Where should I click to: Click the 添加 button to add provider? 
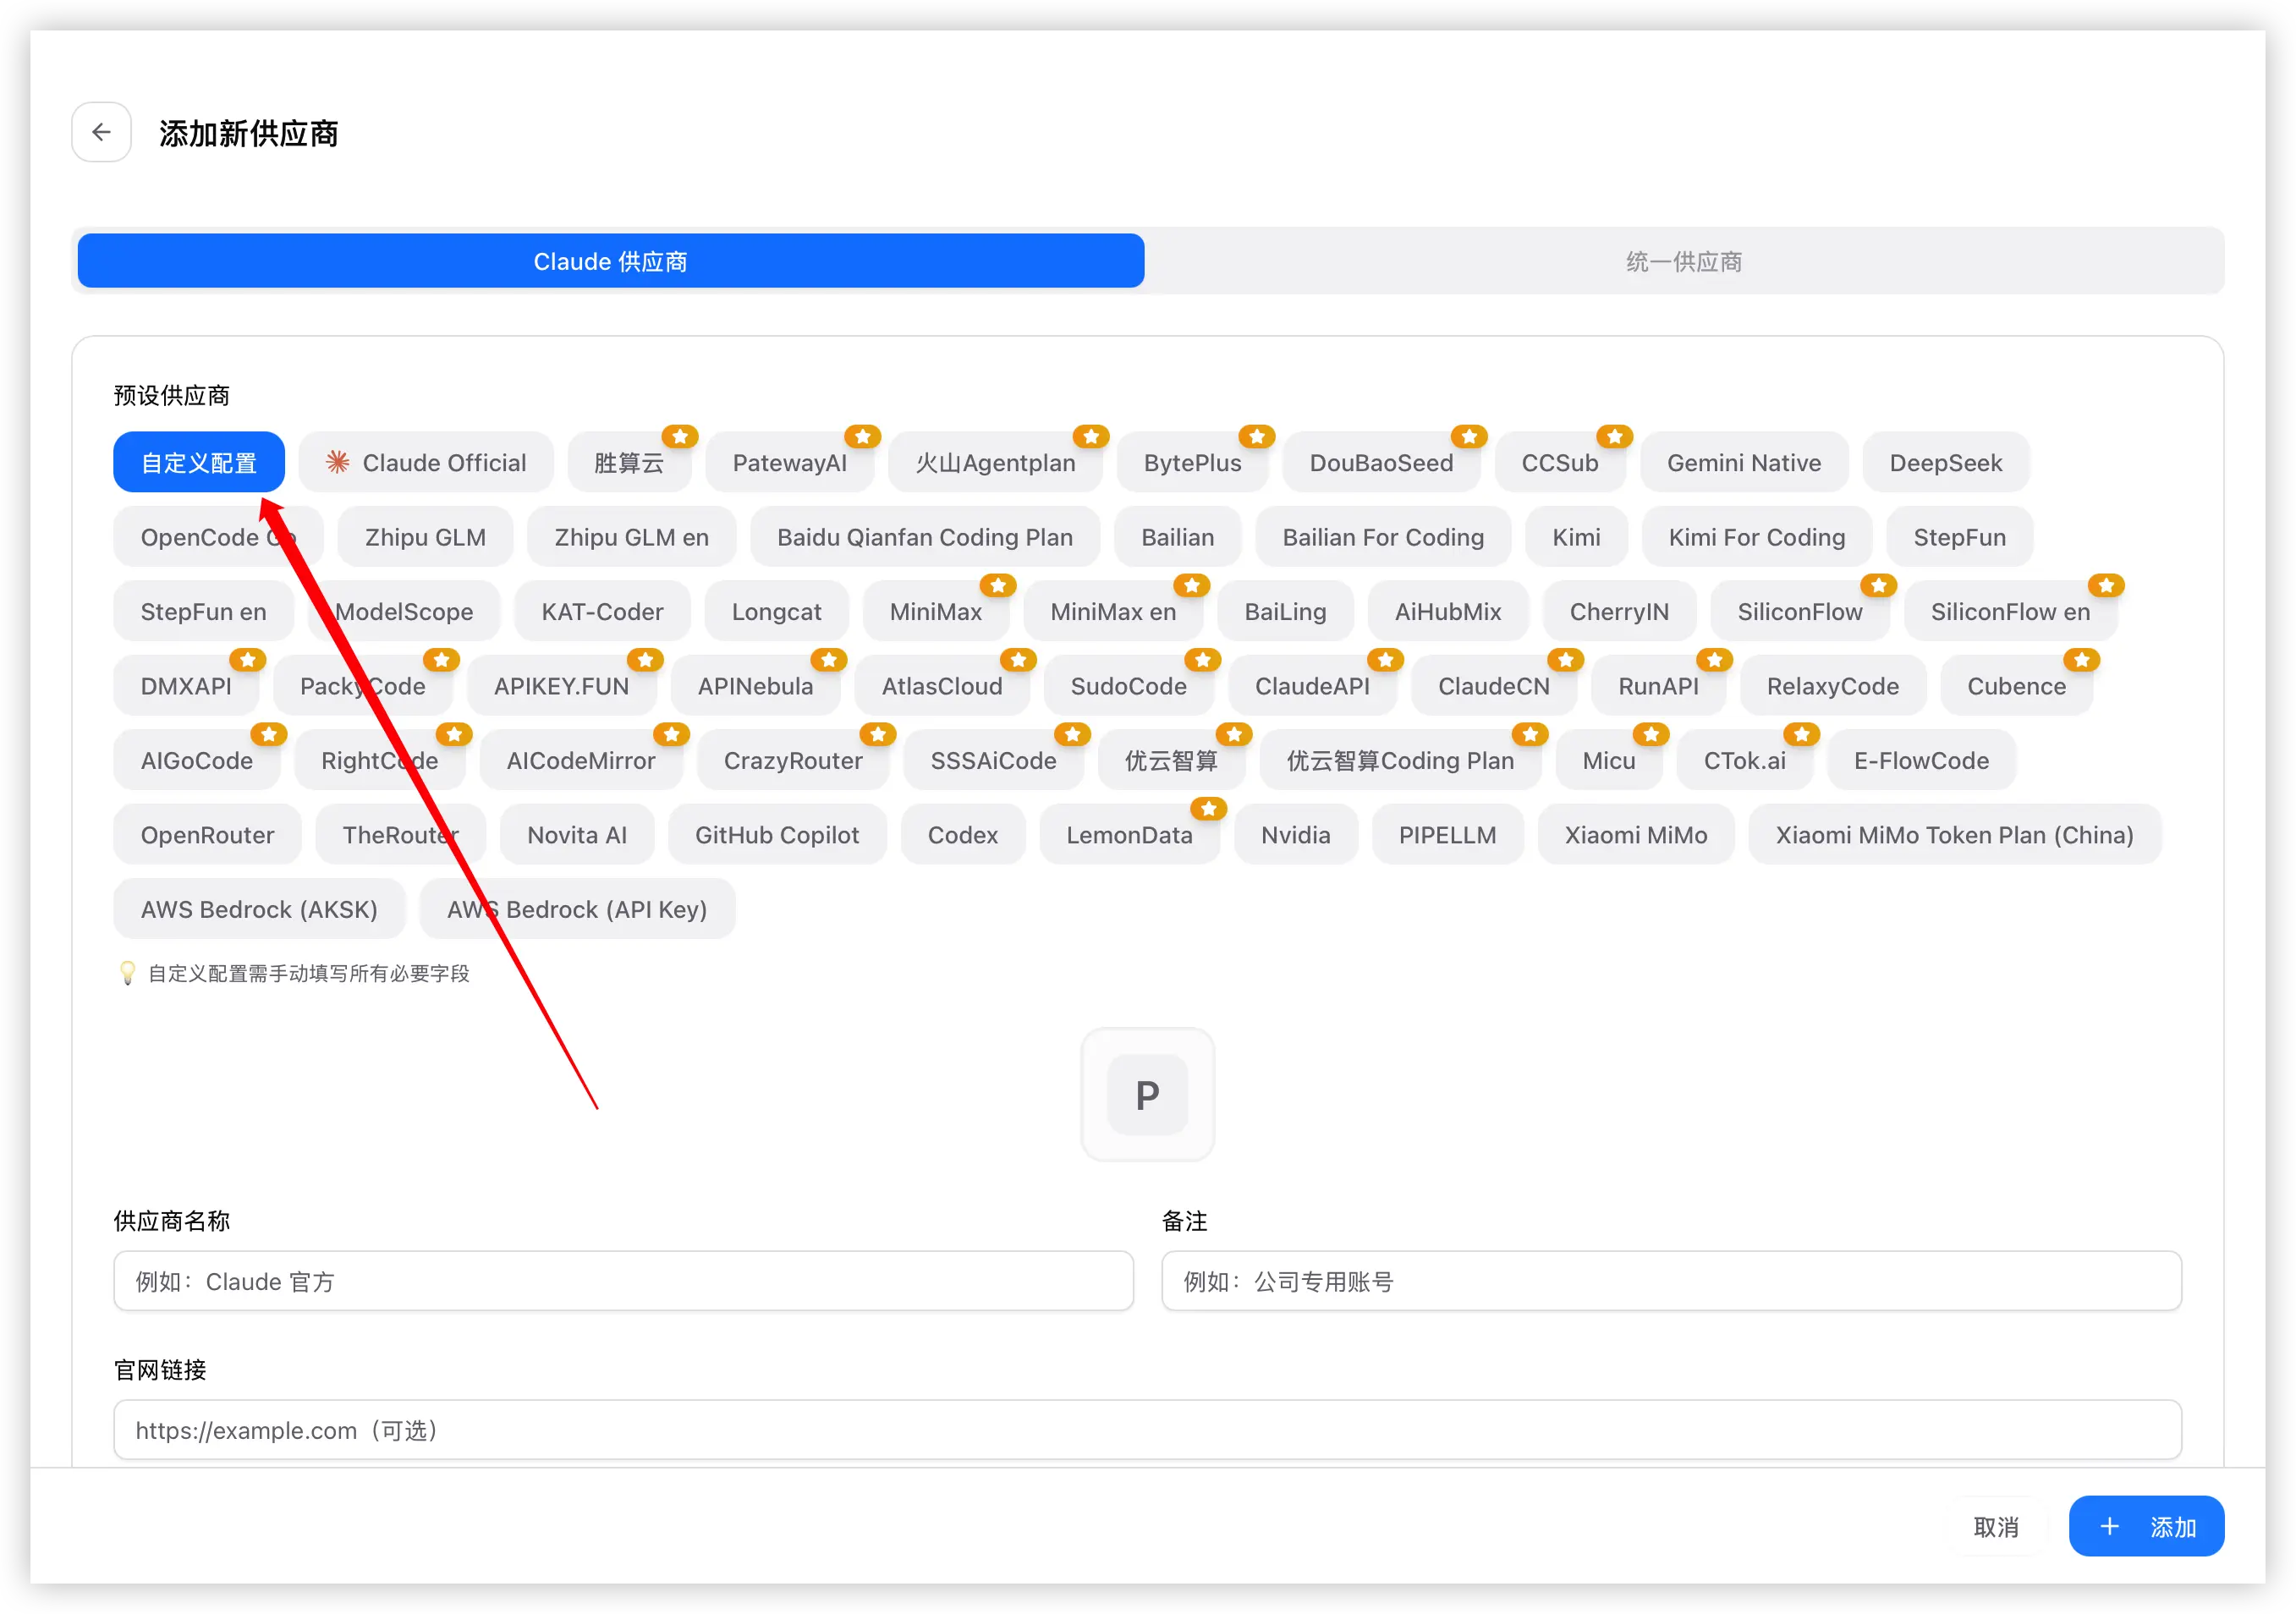click(2146, 1527)
